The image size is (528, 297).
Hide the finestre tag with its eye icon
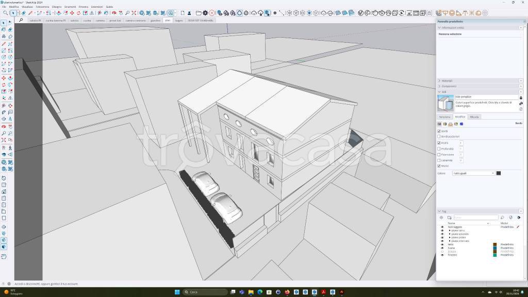[x=442, y=255]
